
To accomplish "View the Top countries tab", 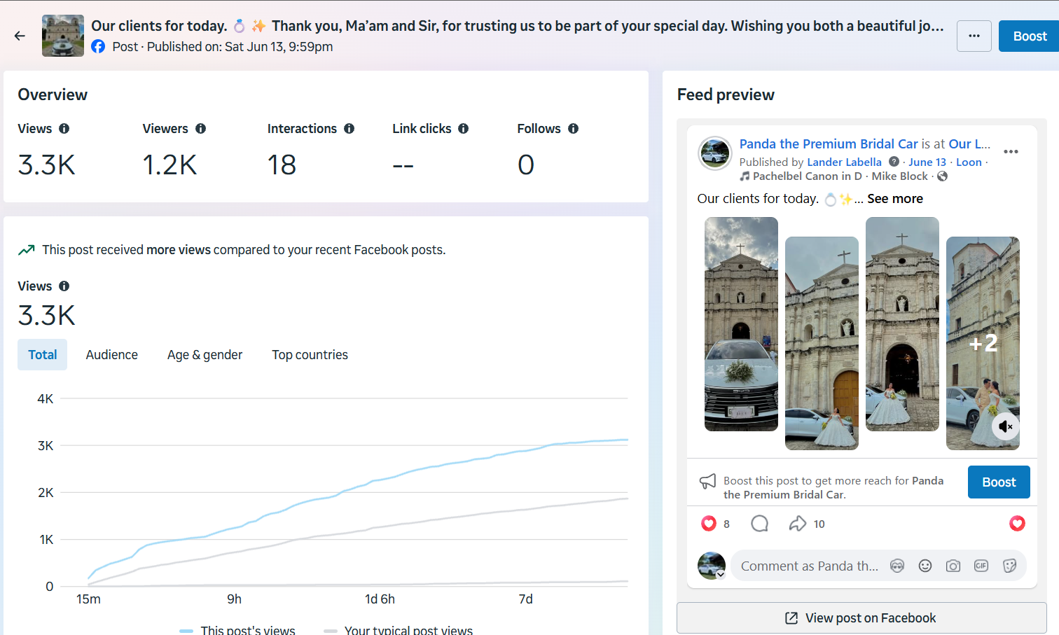I will coord(310,355).
